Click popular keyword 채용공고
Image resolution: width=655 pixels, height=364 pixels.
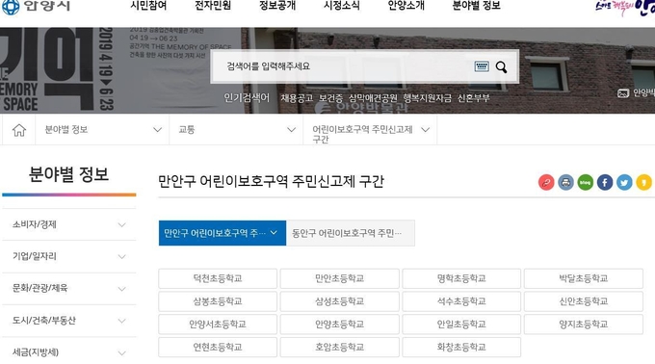click(x=297, y=98)
